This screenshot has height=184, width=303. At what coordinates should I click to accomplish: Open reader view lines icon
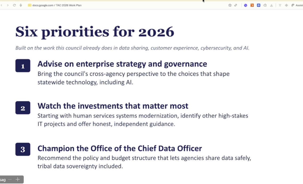(x=280, y=5)
